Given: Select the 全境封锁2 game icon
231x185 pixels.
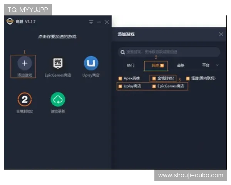Looking at the screenshot, I should [x=25, y=99].
